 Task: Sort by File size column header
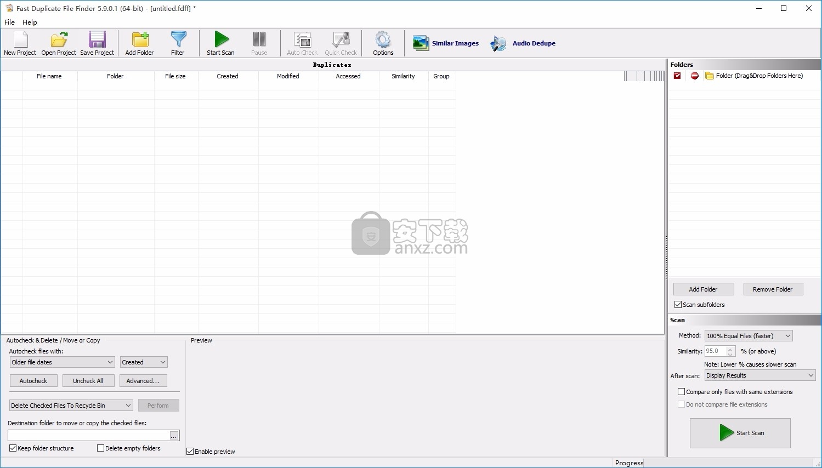(x=175, y=76)
